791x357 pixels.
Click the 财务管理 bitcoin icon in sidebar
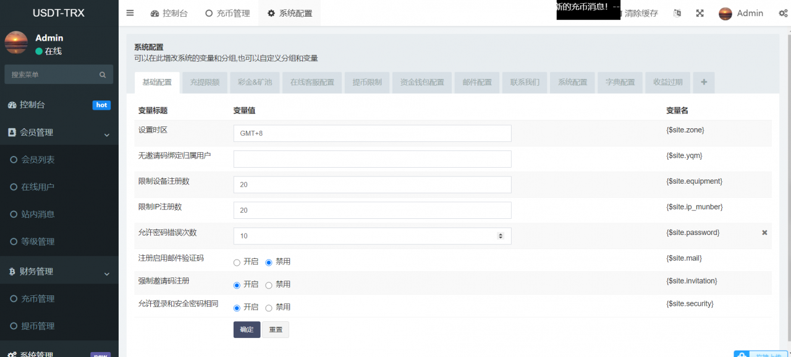click(x=14, y=271)
